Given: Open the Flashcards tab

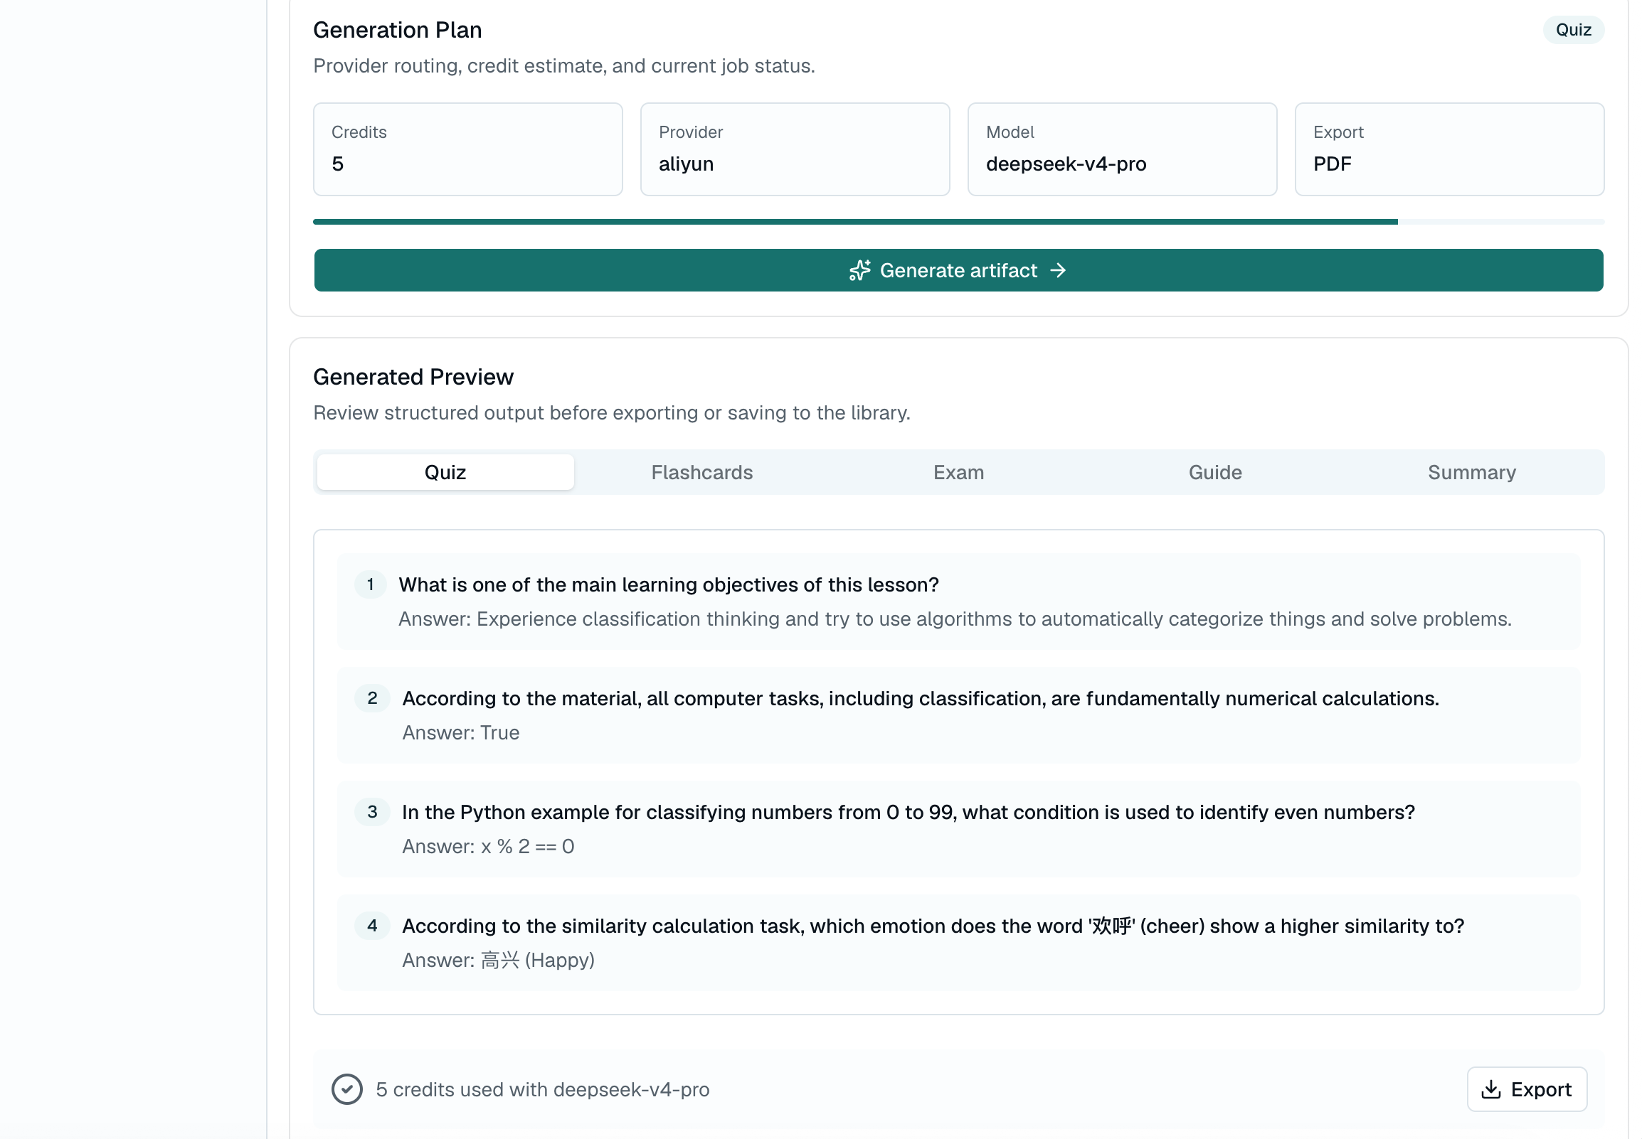Looking at the screenshot, I should 701,471.
